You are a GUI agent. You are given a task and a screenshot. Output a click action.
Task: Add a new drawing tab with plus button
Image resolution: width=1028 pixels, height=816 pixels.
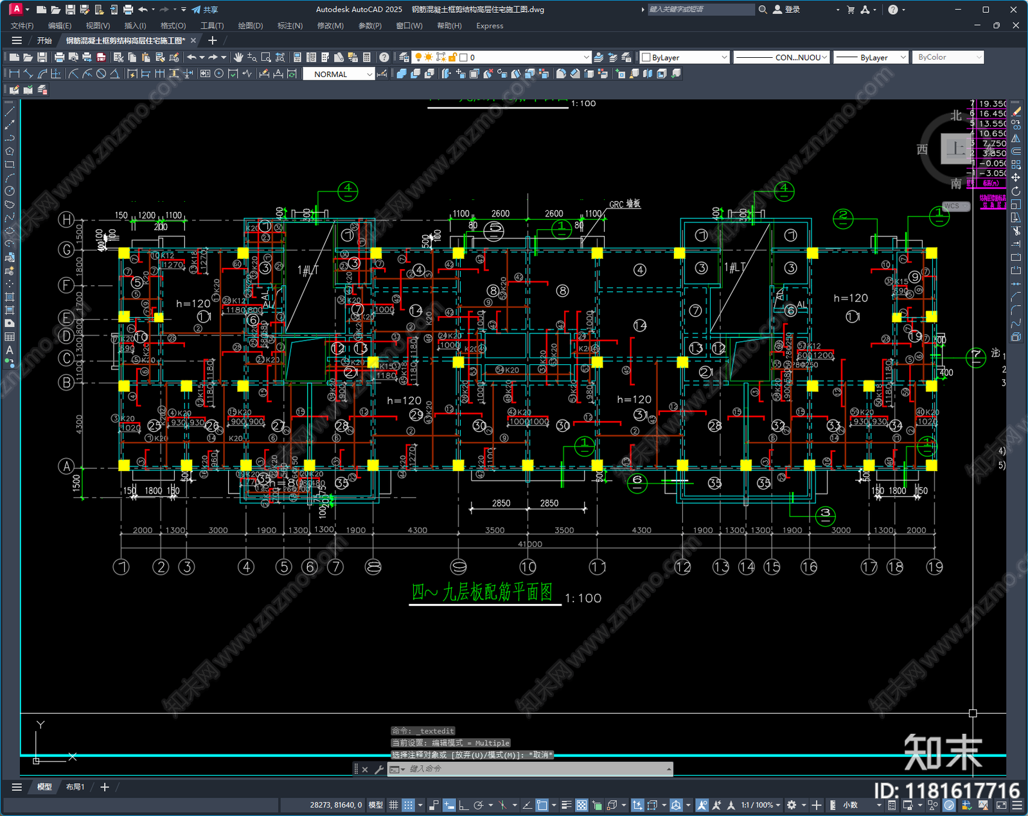pos(213,40)
